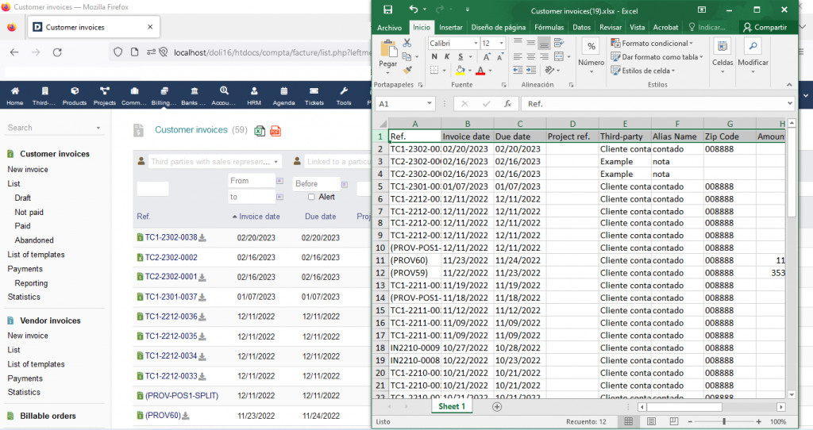Open calendar picker next to the Before date field
This screenshot has width=813, height=430.
345,184
